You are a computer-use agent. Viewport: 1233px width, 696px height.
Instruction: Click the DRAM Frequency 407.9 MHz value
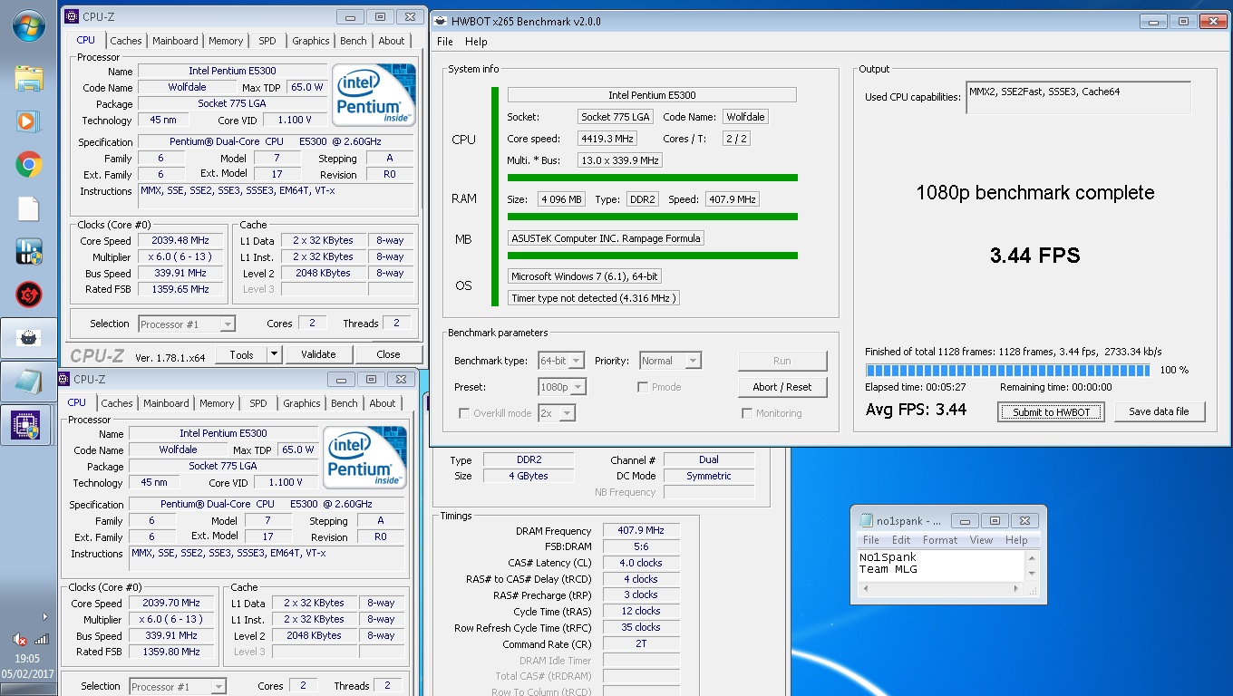641,531
